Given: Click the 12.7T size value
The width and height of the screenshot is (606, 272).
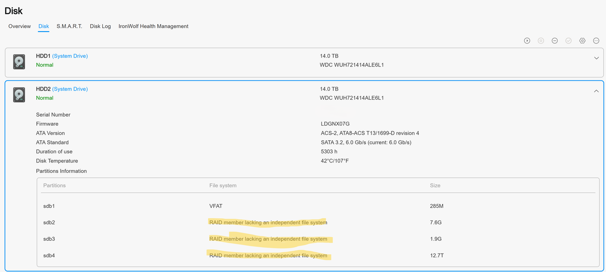Looking at the screenshot, I should click(437, 255).
